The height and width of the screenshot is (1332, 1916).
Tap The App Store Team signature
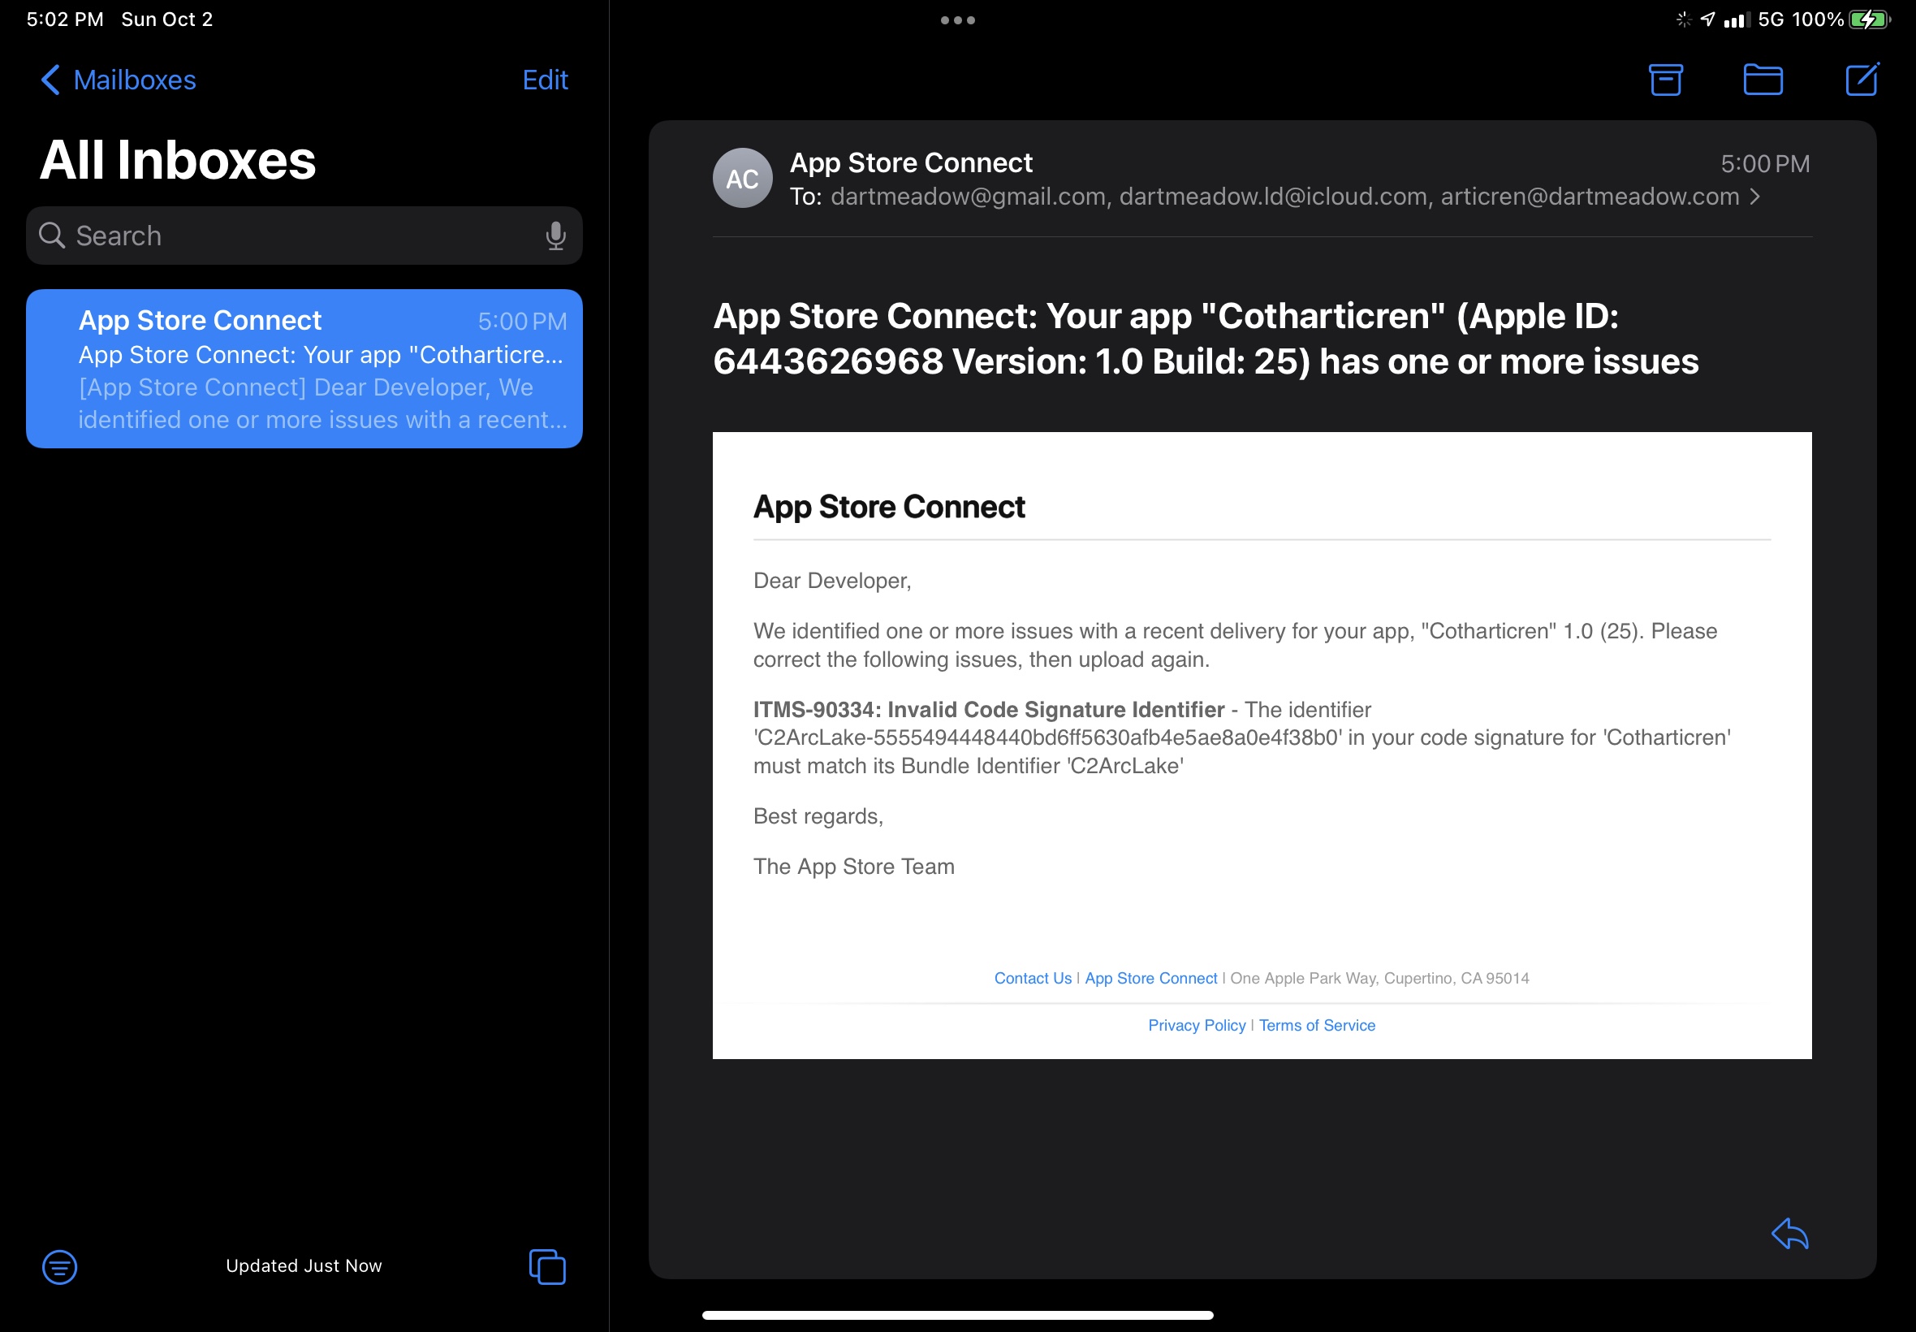[853, 867]
